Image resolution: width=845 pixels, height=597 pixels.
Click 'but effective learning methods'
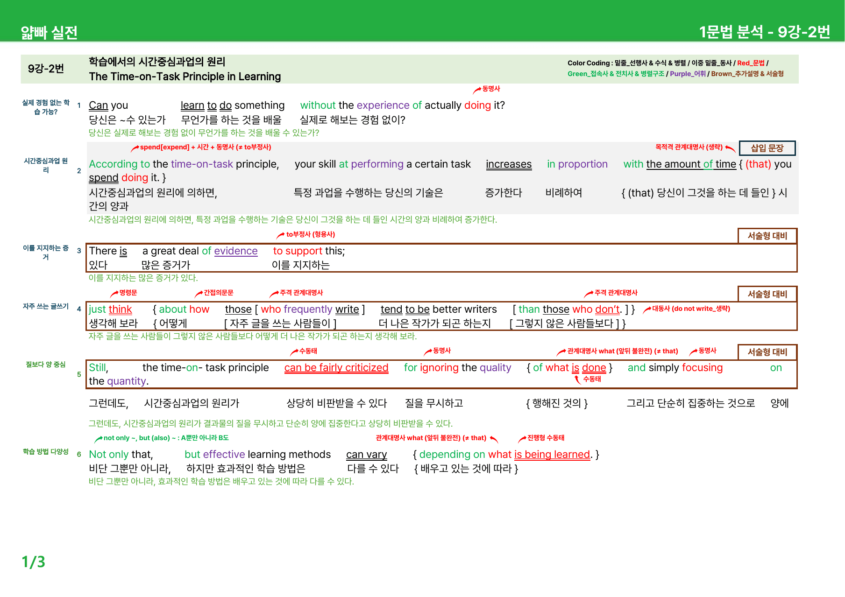coord(258,455)
